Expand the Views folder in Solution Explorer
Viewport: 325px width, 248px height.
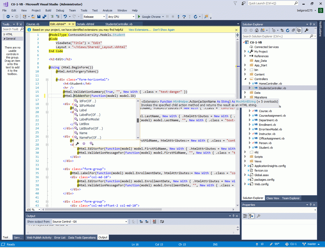click(x=245, y=161)
